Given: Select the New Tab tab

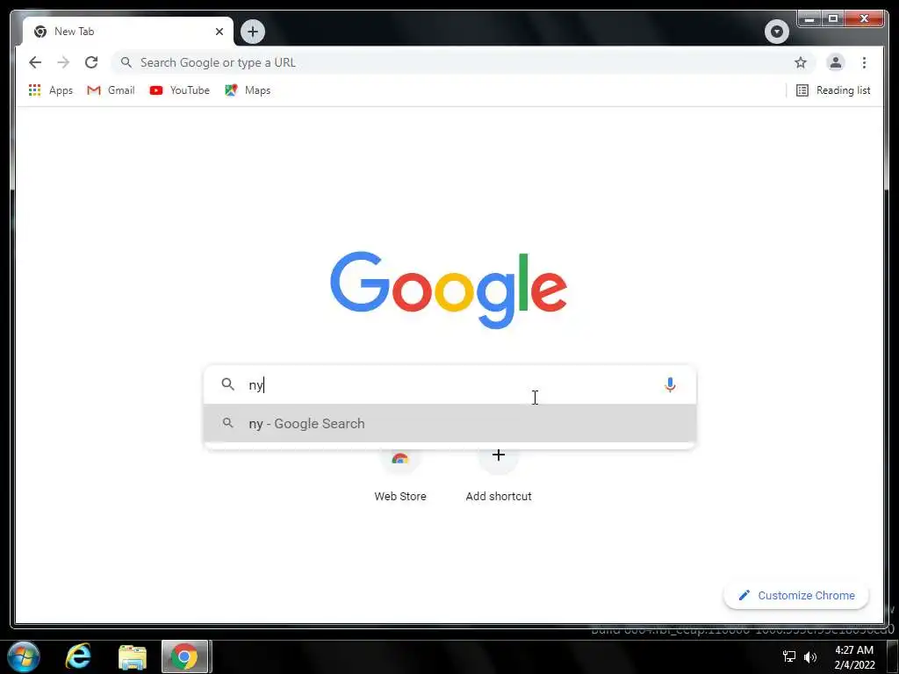Looking at the screenshot, I should click(x=127, y=32).
